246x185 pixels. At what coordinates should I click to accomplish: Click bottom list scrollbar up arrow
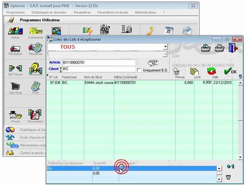(219, 169)
